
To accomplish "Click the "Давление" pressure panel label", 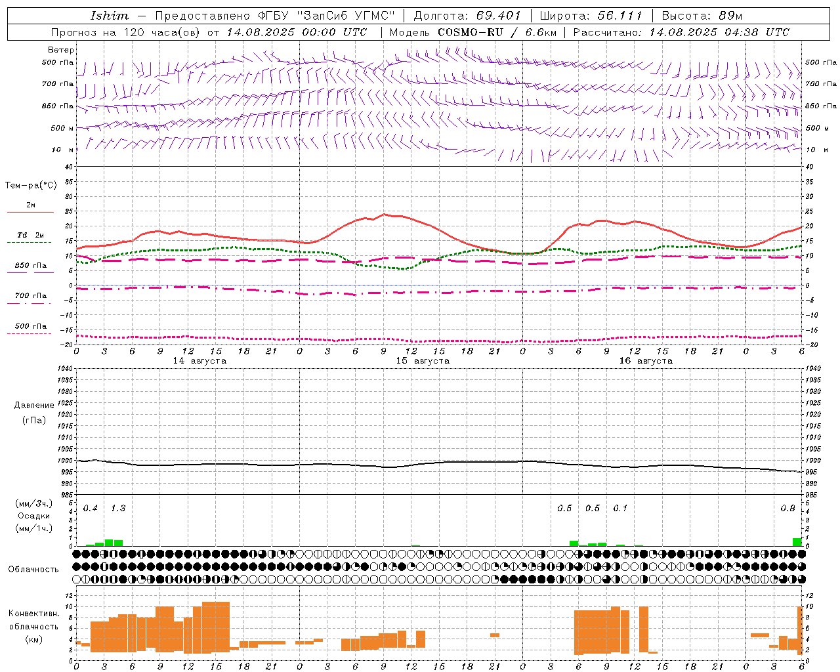I will pos(34,406).
